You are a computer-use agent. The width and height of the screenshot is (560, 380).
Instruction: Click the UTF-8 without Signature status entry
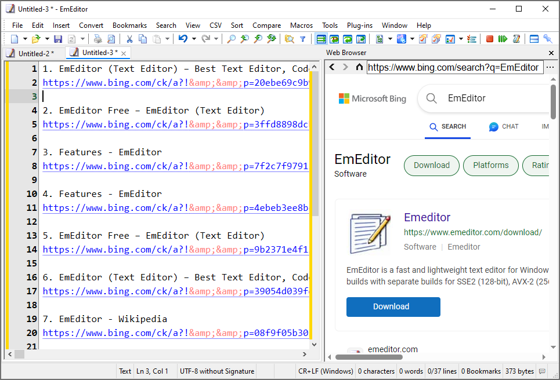tap(217, 371)
